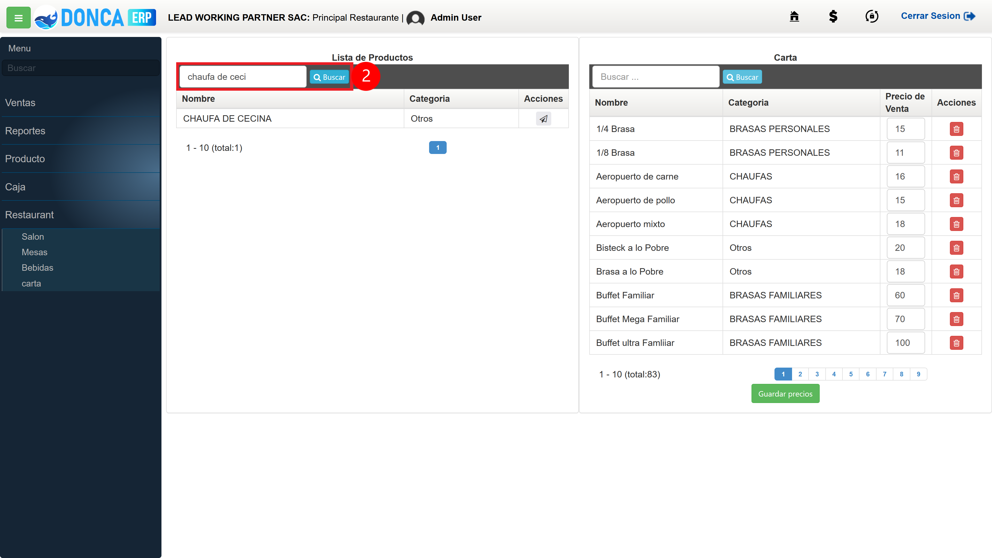This screenshot has height=558, width=992.
Task: Open the home icon in header
Action: pyautogui.click(x=794, y=17)
